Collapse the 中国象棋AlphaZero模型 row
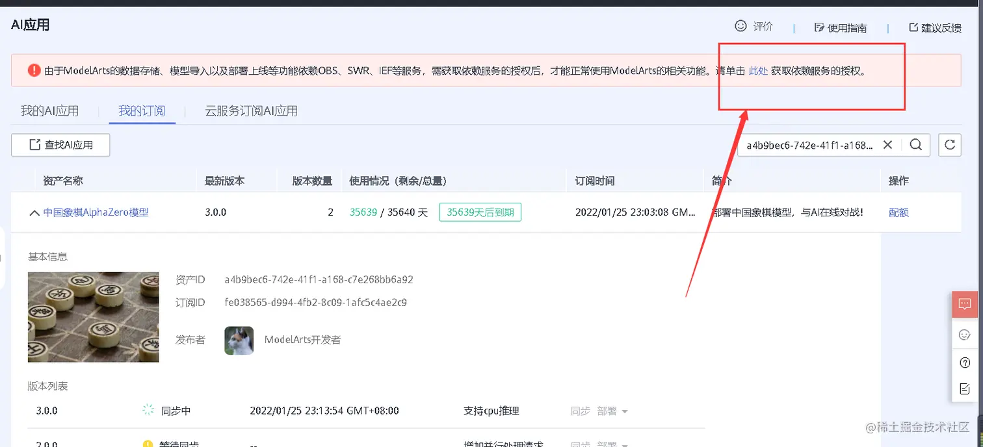The height and width of the screenshot is (447, 983). [34, 212]
